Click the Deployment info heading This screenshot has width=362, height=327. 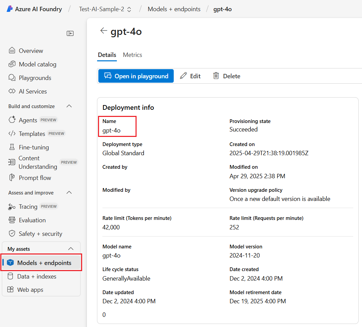(128, 107)
